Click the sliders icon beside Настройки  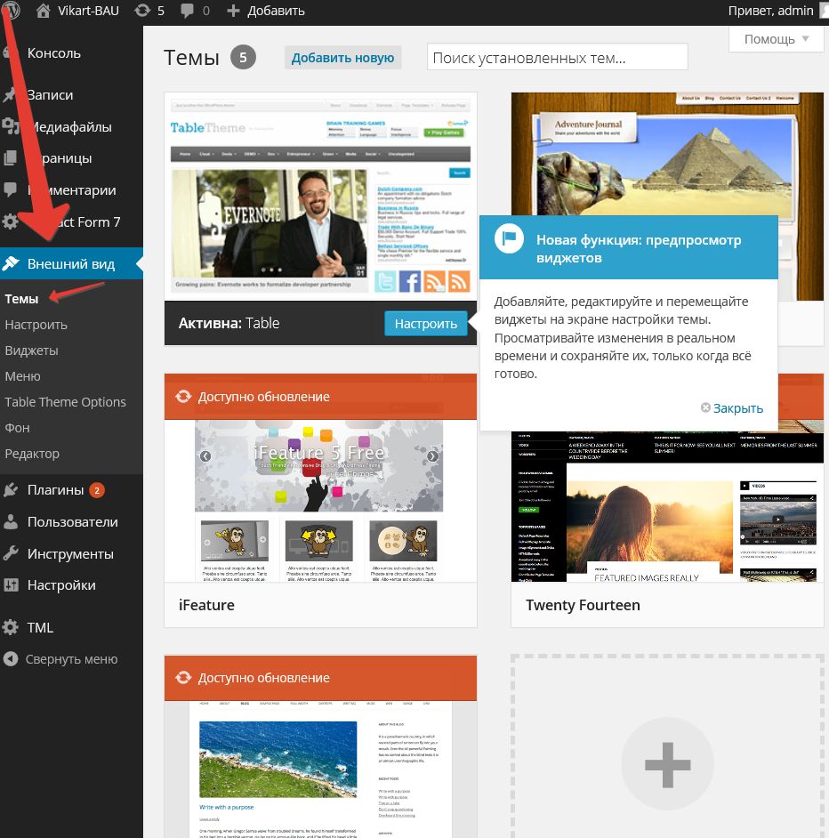pos(11,585)
